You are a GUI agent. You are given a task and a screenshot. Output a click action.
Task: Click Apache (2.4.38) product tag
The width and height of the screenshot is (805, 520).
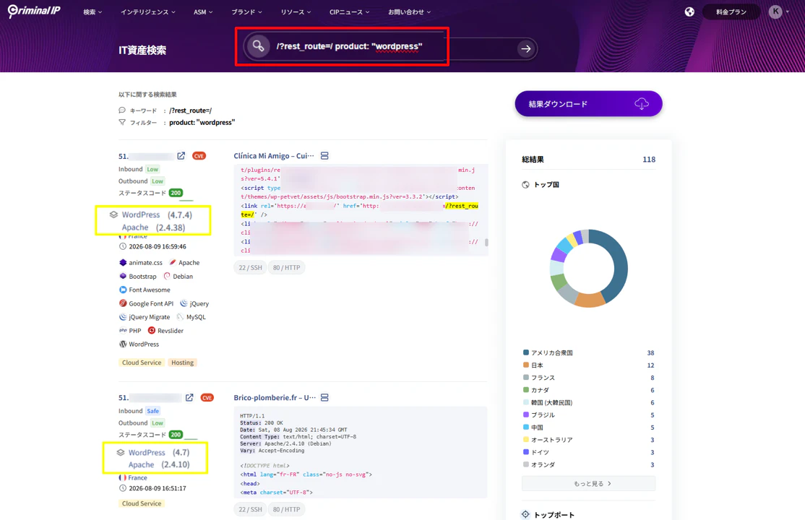tap(153, 227)
